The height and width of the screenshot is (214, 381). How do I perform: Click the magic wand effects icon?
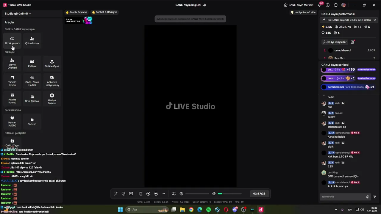(116, 194)
